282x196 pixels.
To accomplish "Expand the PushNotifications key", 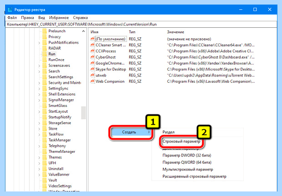I will pos(39,43).
